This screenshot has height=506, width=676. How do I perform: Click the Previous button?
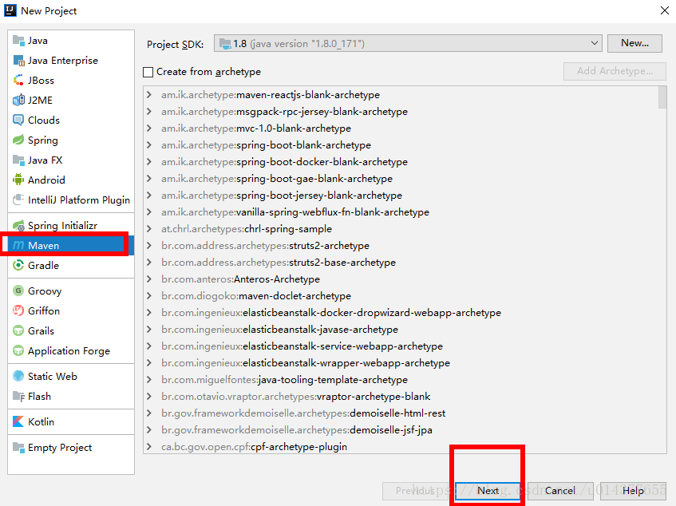coord(415,491)
